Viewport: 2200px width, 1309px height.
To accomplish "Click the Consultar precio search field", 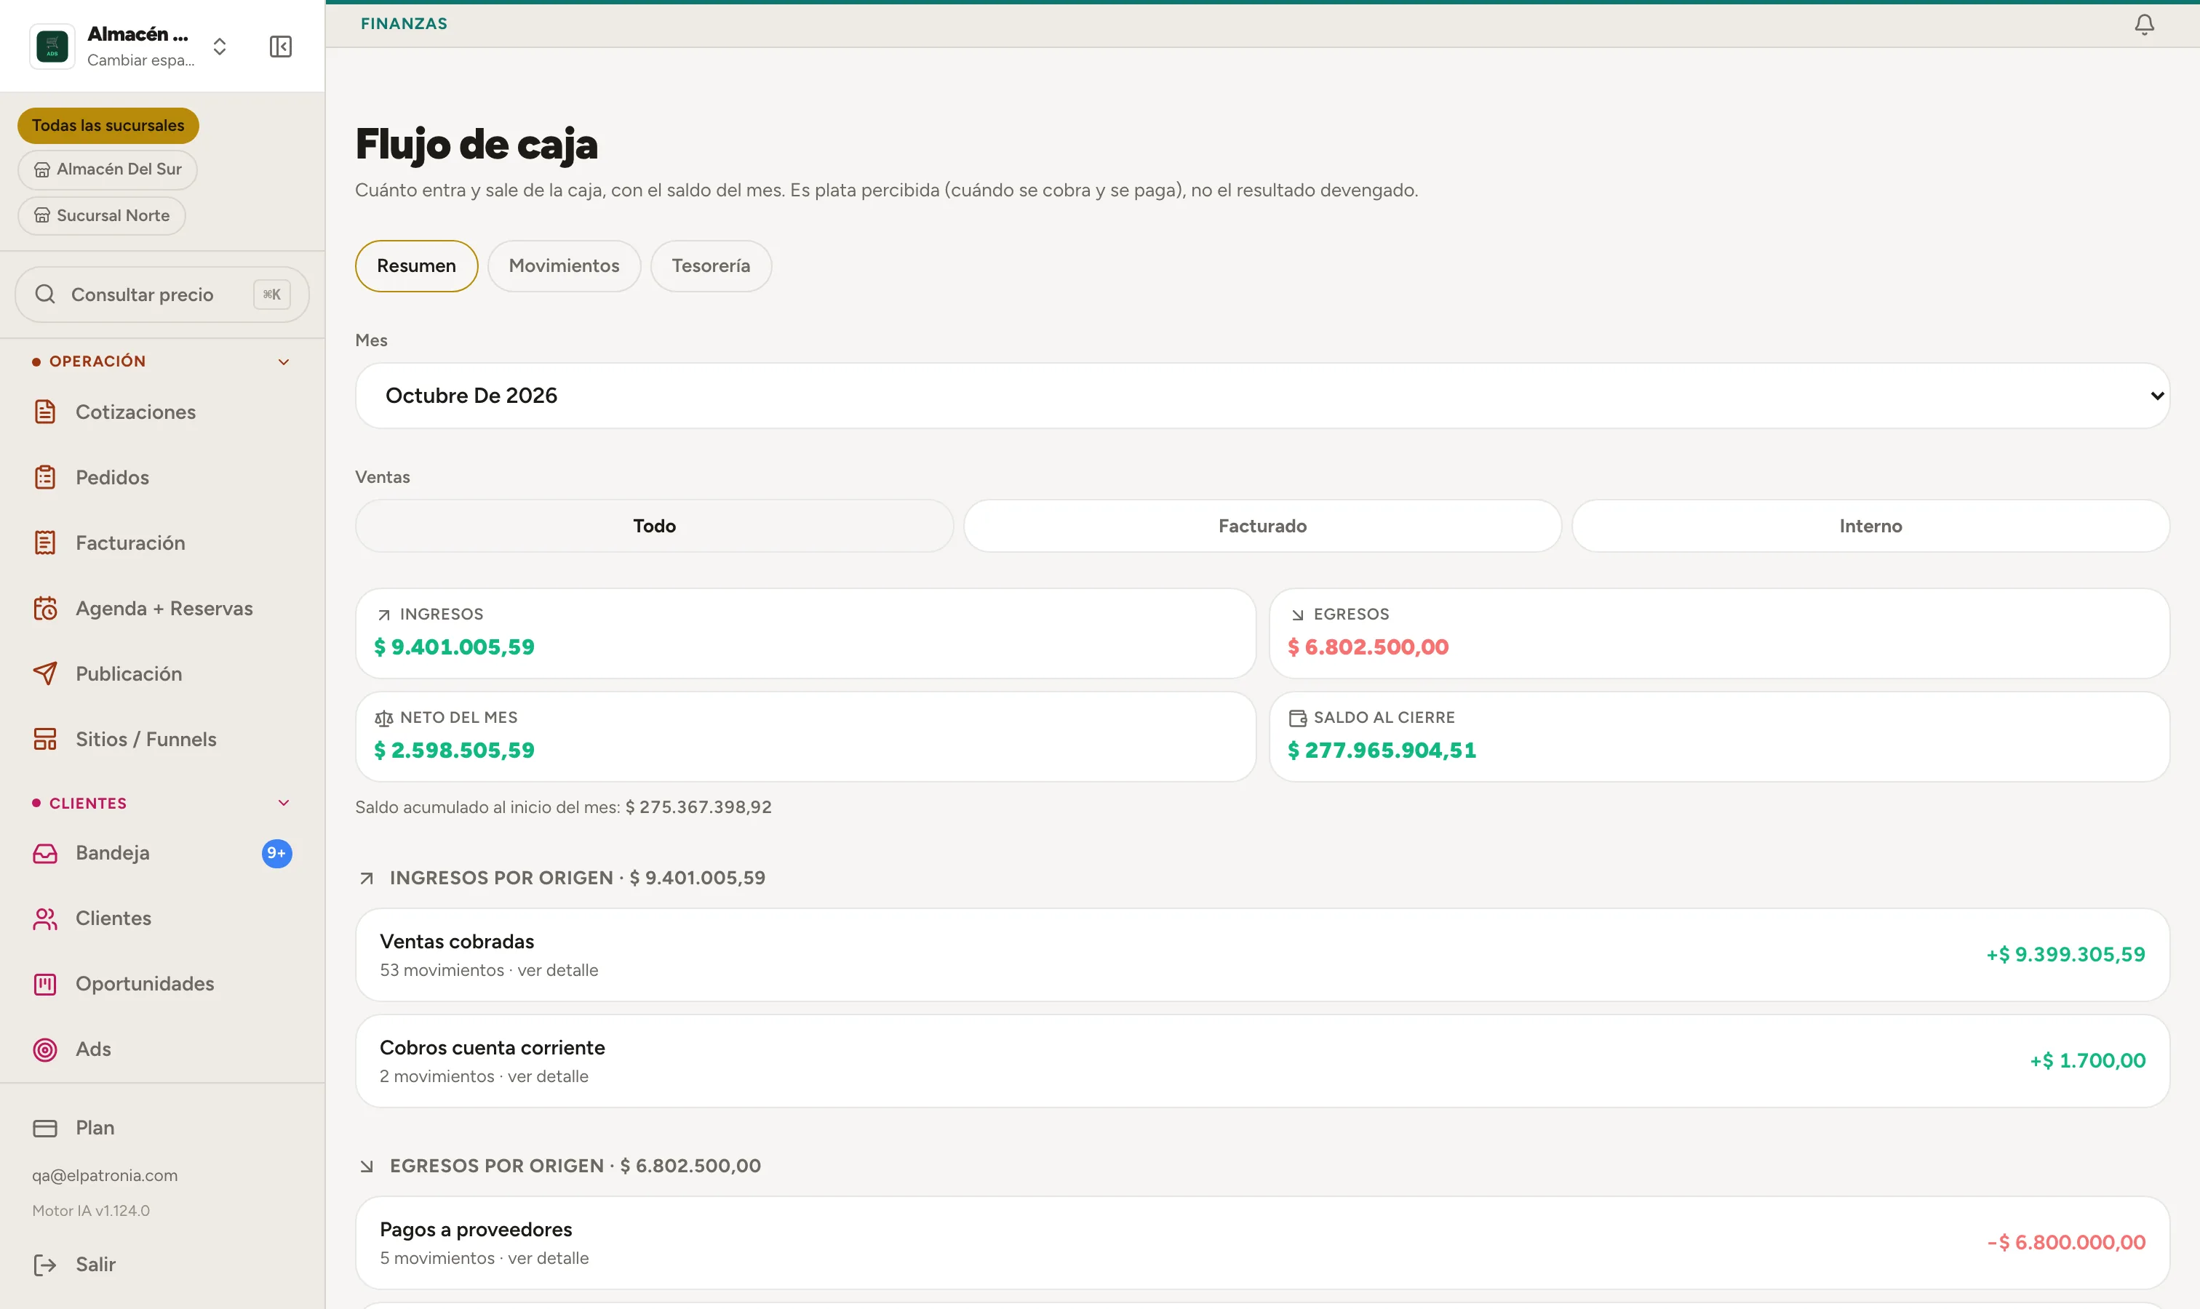I will tap(162, 295).
